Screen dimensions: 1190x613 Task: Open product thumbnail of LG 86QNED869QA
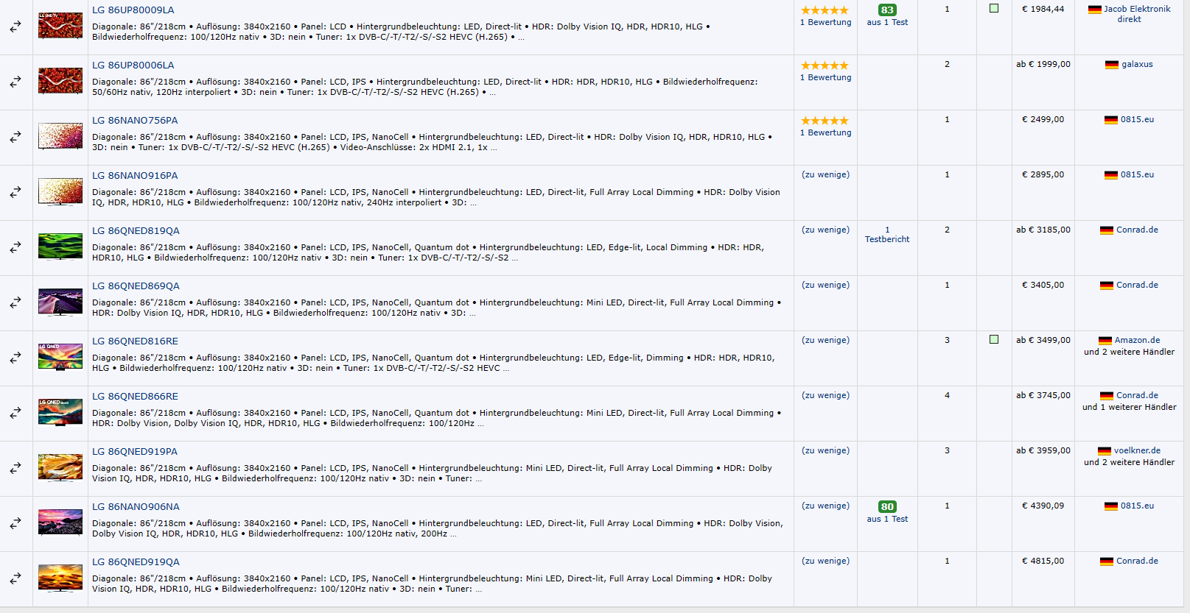click(60, 302)
